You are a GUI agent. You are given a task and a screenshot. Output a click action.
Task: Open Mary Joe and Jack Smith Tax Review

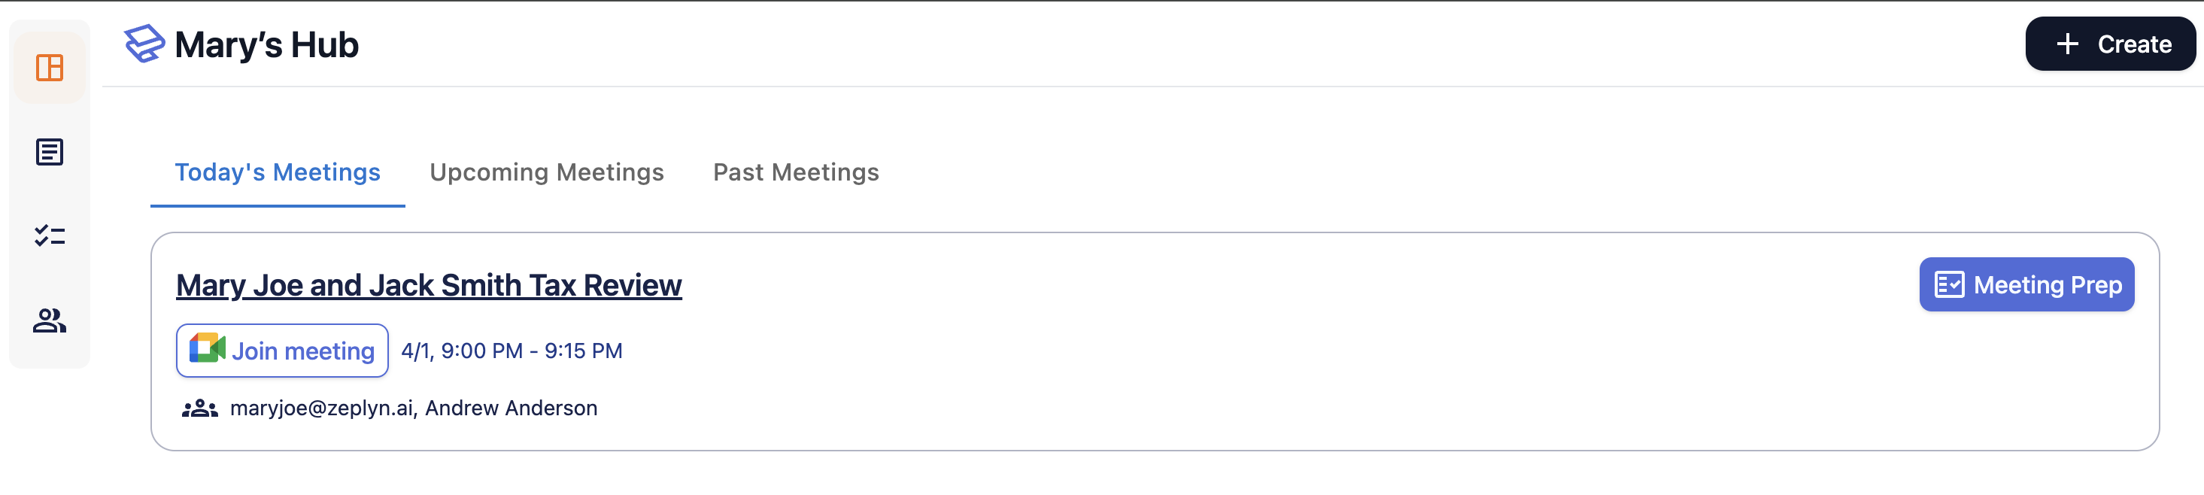pos(429,286)
